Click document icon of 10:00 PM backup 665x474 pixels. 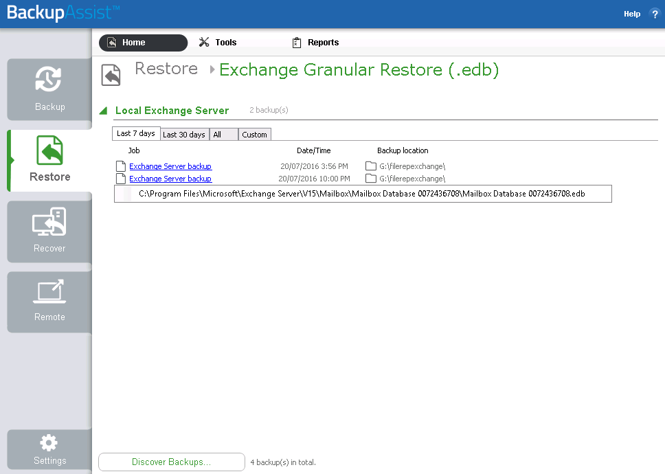click(x=121, y=179)
